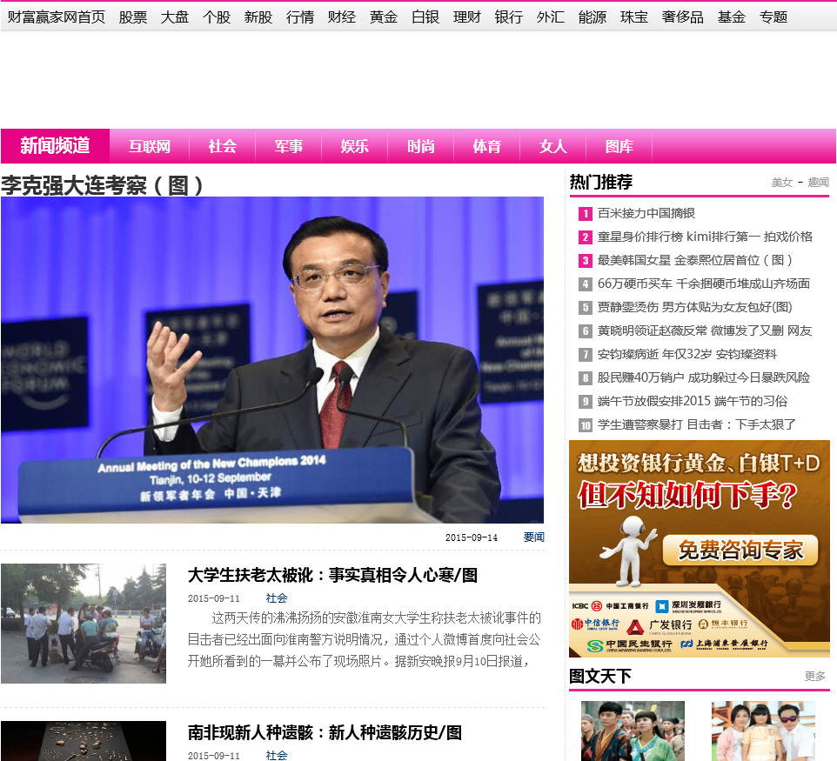
Task: Open the 娱乐 channel tab
Action: point(354,146)
